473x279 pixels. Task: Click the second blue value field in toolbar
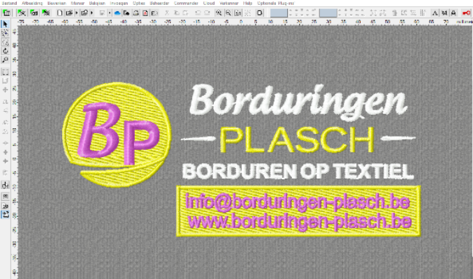pyautogui.click(x=328, y=13)
